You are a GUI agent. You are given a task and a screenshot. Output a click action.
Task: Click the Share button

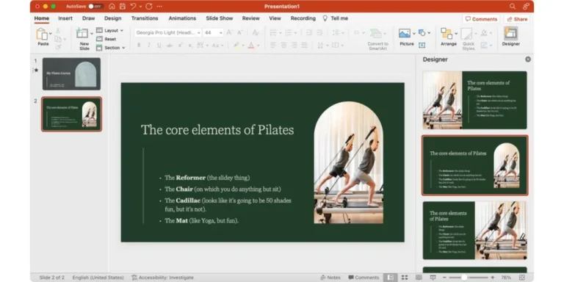[516, 19]
